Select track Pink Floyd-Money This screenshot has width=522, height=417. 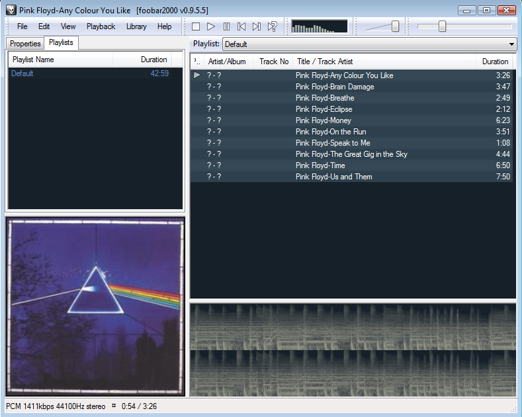pyautogui.click(x=351, y=120)
